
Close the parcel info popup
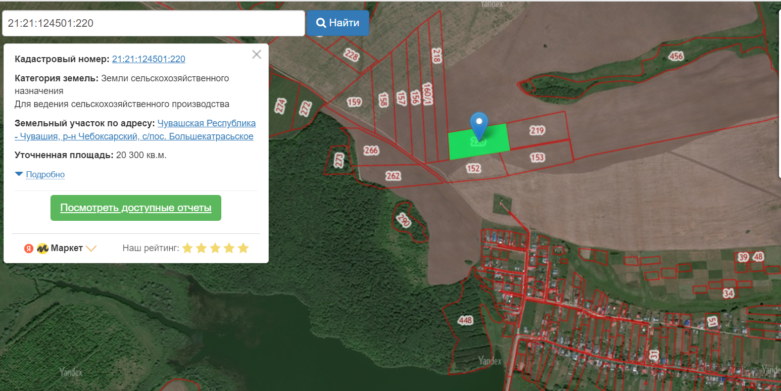pos(257,55)
